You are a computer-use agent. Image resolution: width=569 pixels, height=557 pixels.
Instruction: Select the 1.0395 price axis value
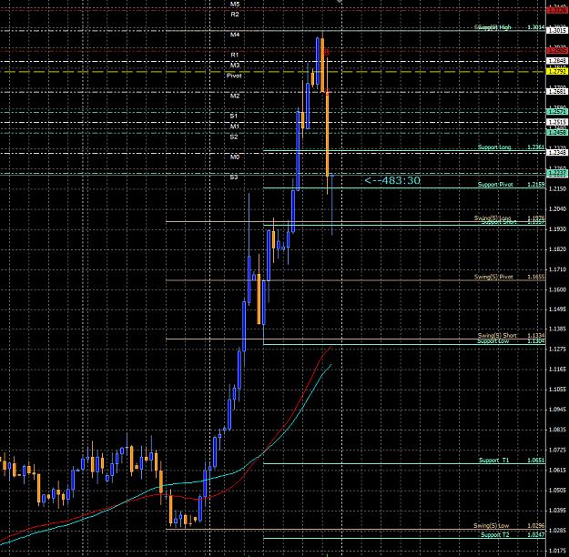click(557, 511)
